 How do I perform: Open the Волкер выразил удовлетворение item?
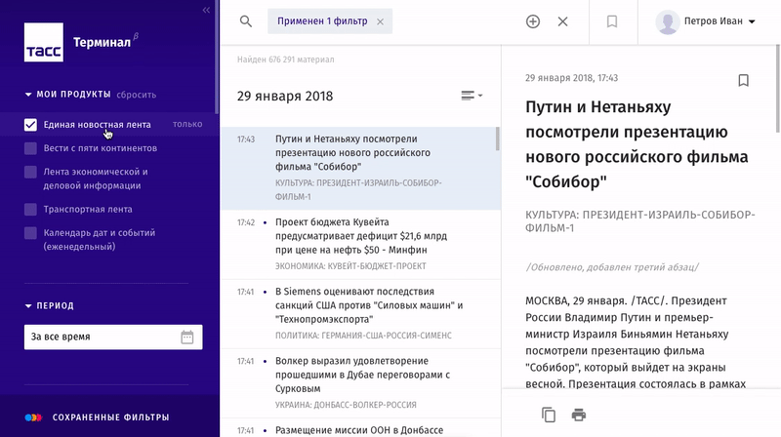coord(360,383)
